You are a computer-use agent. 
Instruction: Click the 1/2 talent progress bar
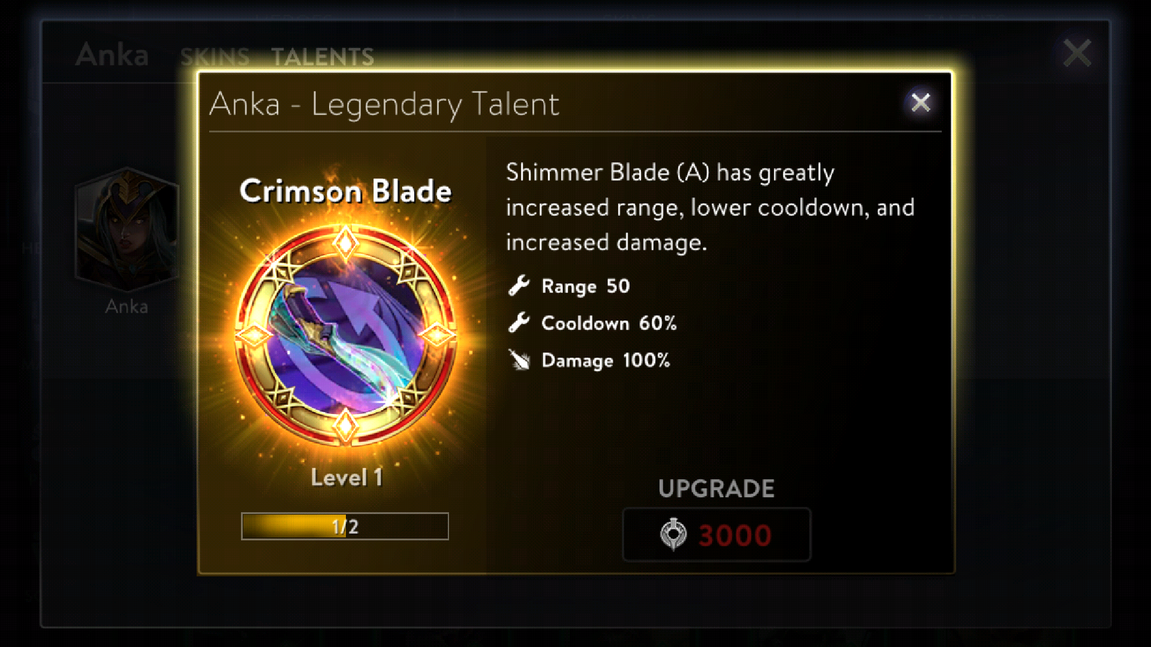click(345, 526)
